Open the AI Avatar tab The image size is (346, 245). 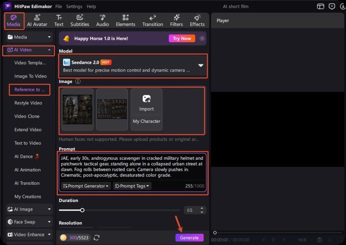[x=37, y=21]
